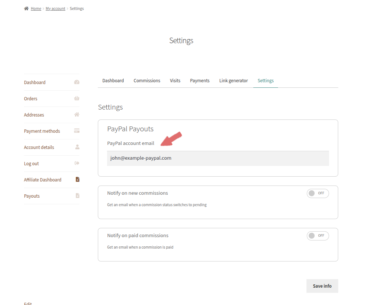
Task: Click text 'Get an email when a commission is paid'
Action: point(140,247)
